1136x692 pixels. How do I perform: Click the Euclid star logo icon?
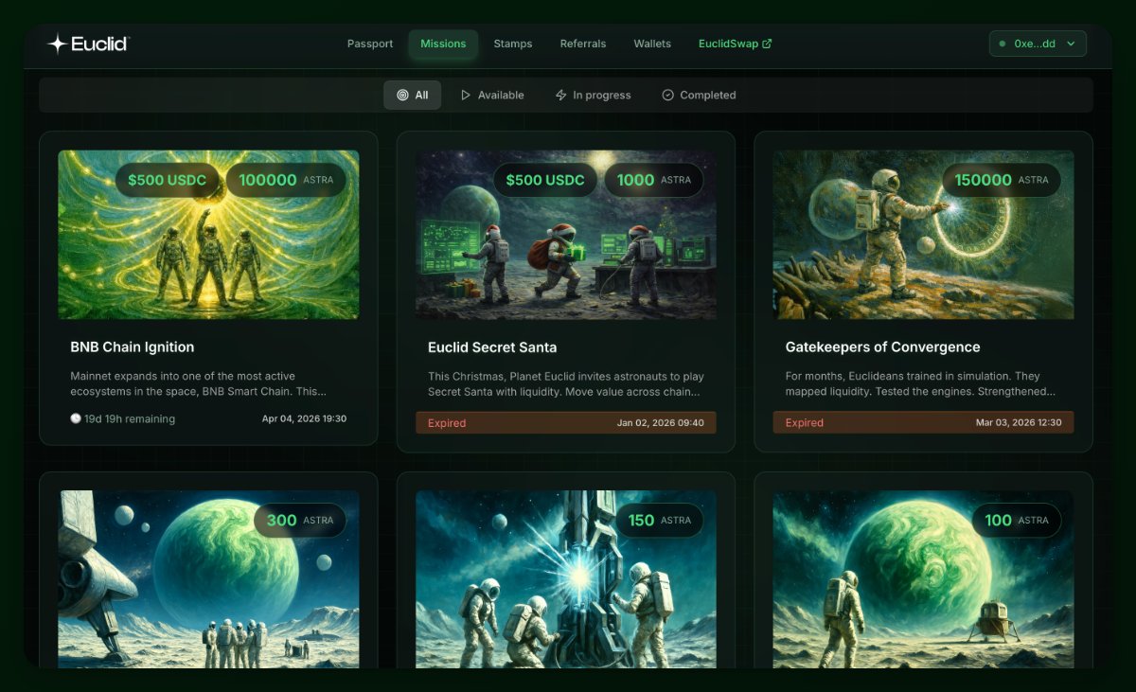coord(57,44)
